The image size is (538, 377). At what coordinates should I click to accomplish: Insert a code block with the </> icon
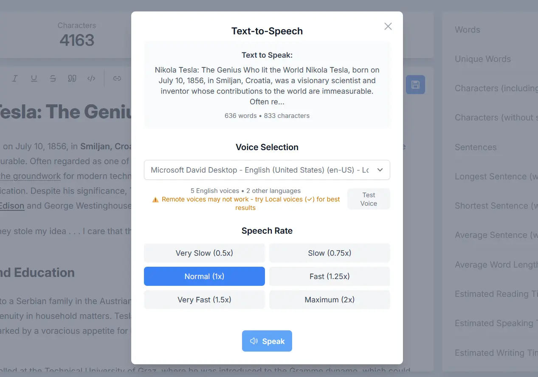(91, 78)
